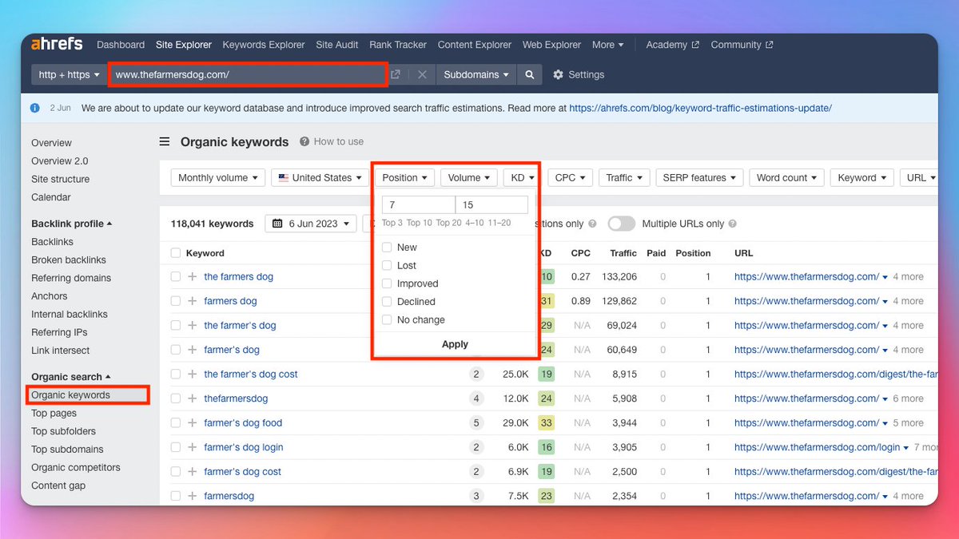Screen dimensions: 959x539
Task: Click the search magnifier button
Action: pos(529,74)
